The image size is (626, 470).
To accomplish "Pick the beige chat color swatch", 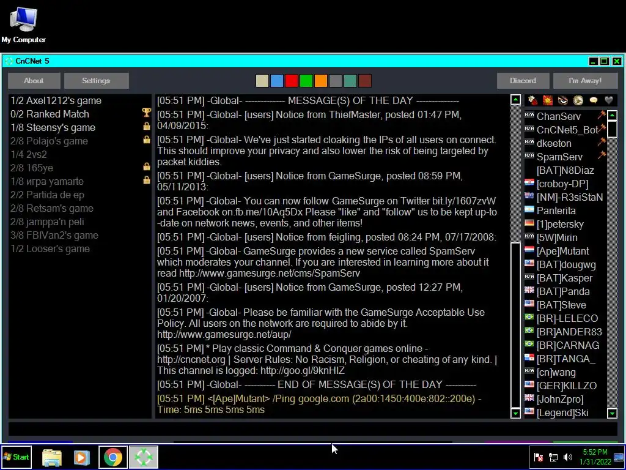I will 262,81.
